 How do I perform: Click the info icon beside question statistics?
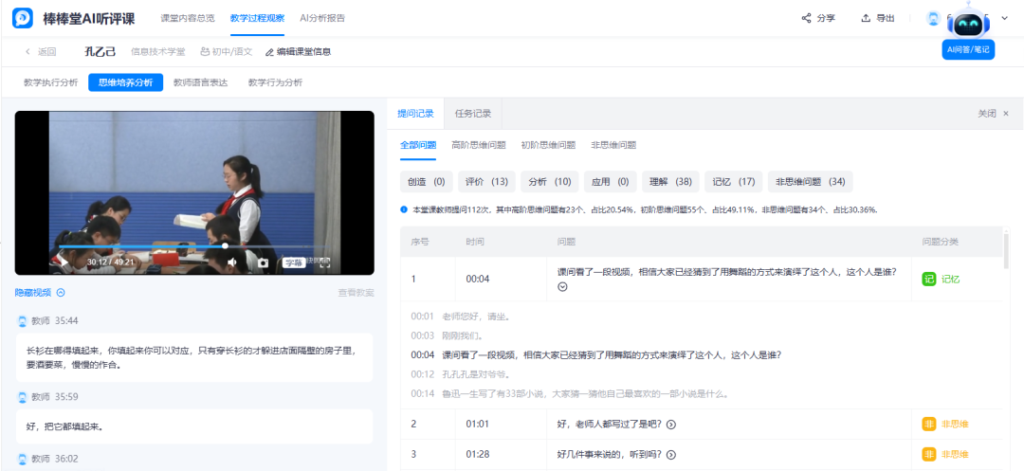(x=404, y=210)
